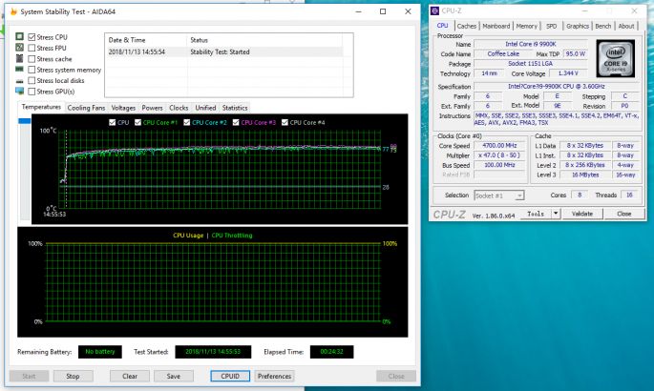Viewport: 654px width, 391px height.
Task: Open the Socket #1 selection dropdown
Action: [499, 195]
